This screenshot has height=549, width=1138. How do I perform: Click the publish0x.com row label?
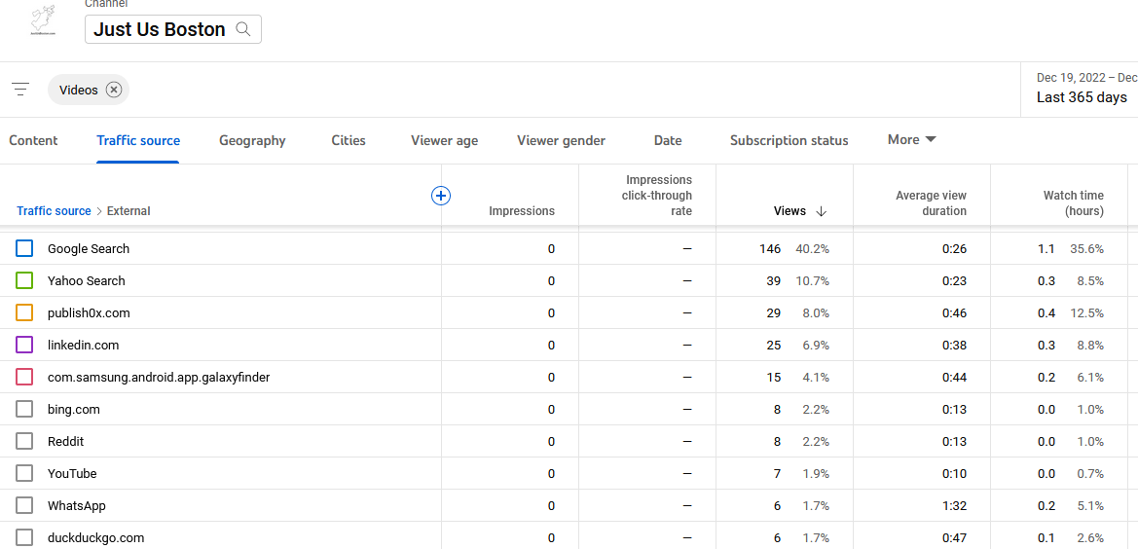pos(89,313)
